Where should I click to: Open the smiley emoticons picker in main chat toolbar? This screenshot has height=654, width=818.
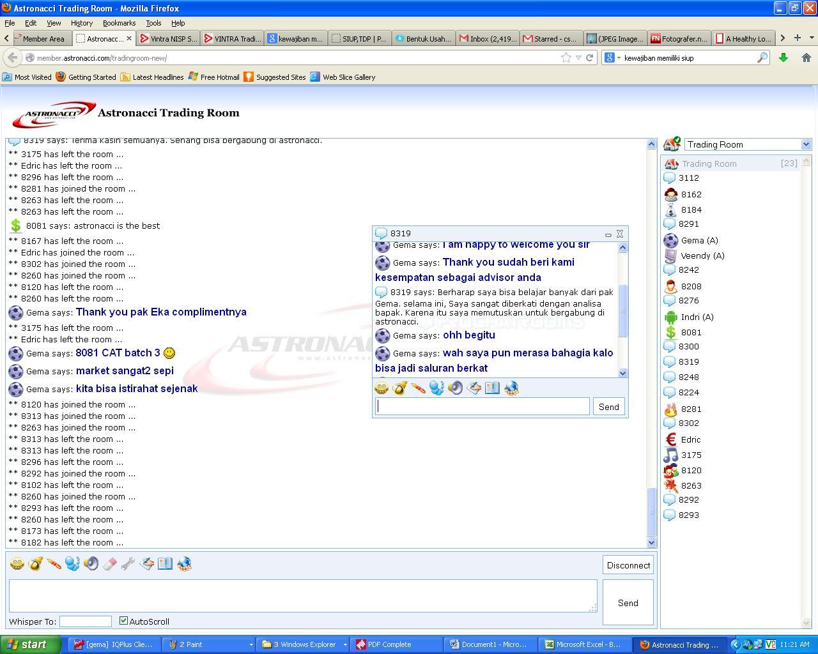pos(17,564)
